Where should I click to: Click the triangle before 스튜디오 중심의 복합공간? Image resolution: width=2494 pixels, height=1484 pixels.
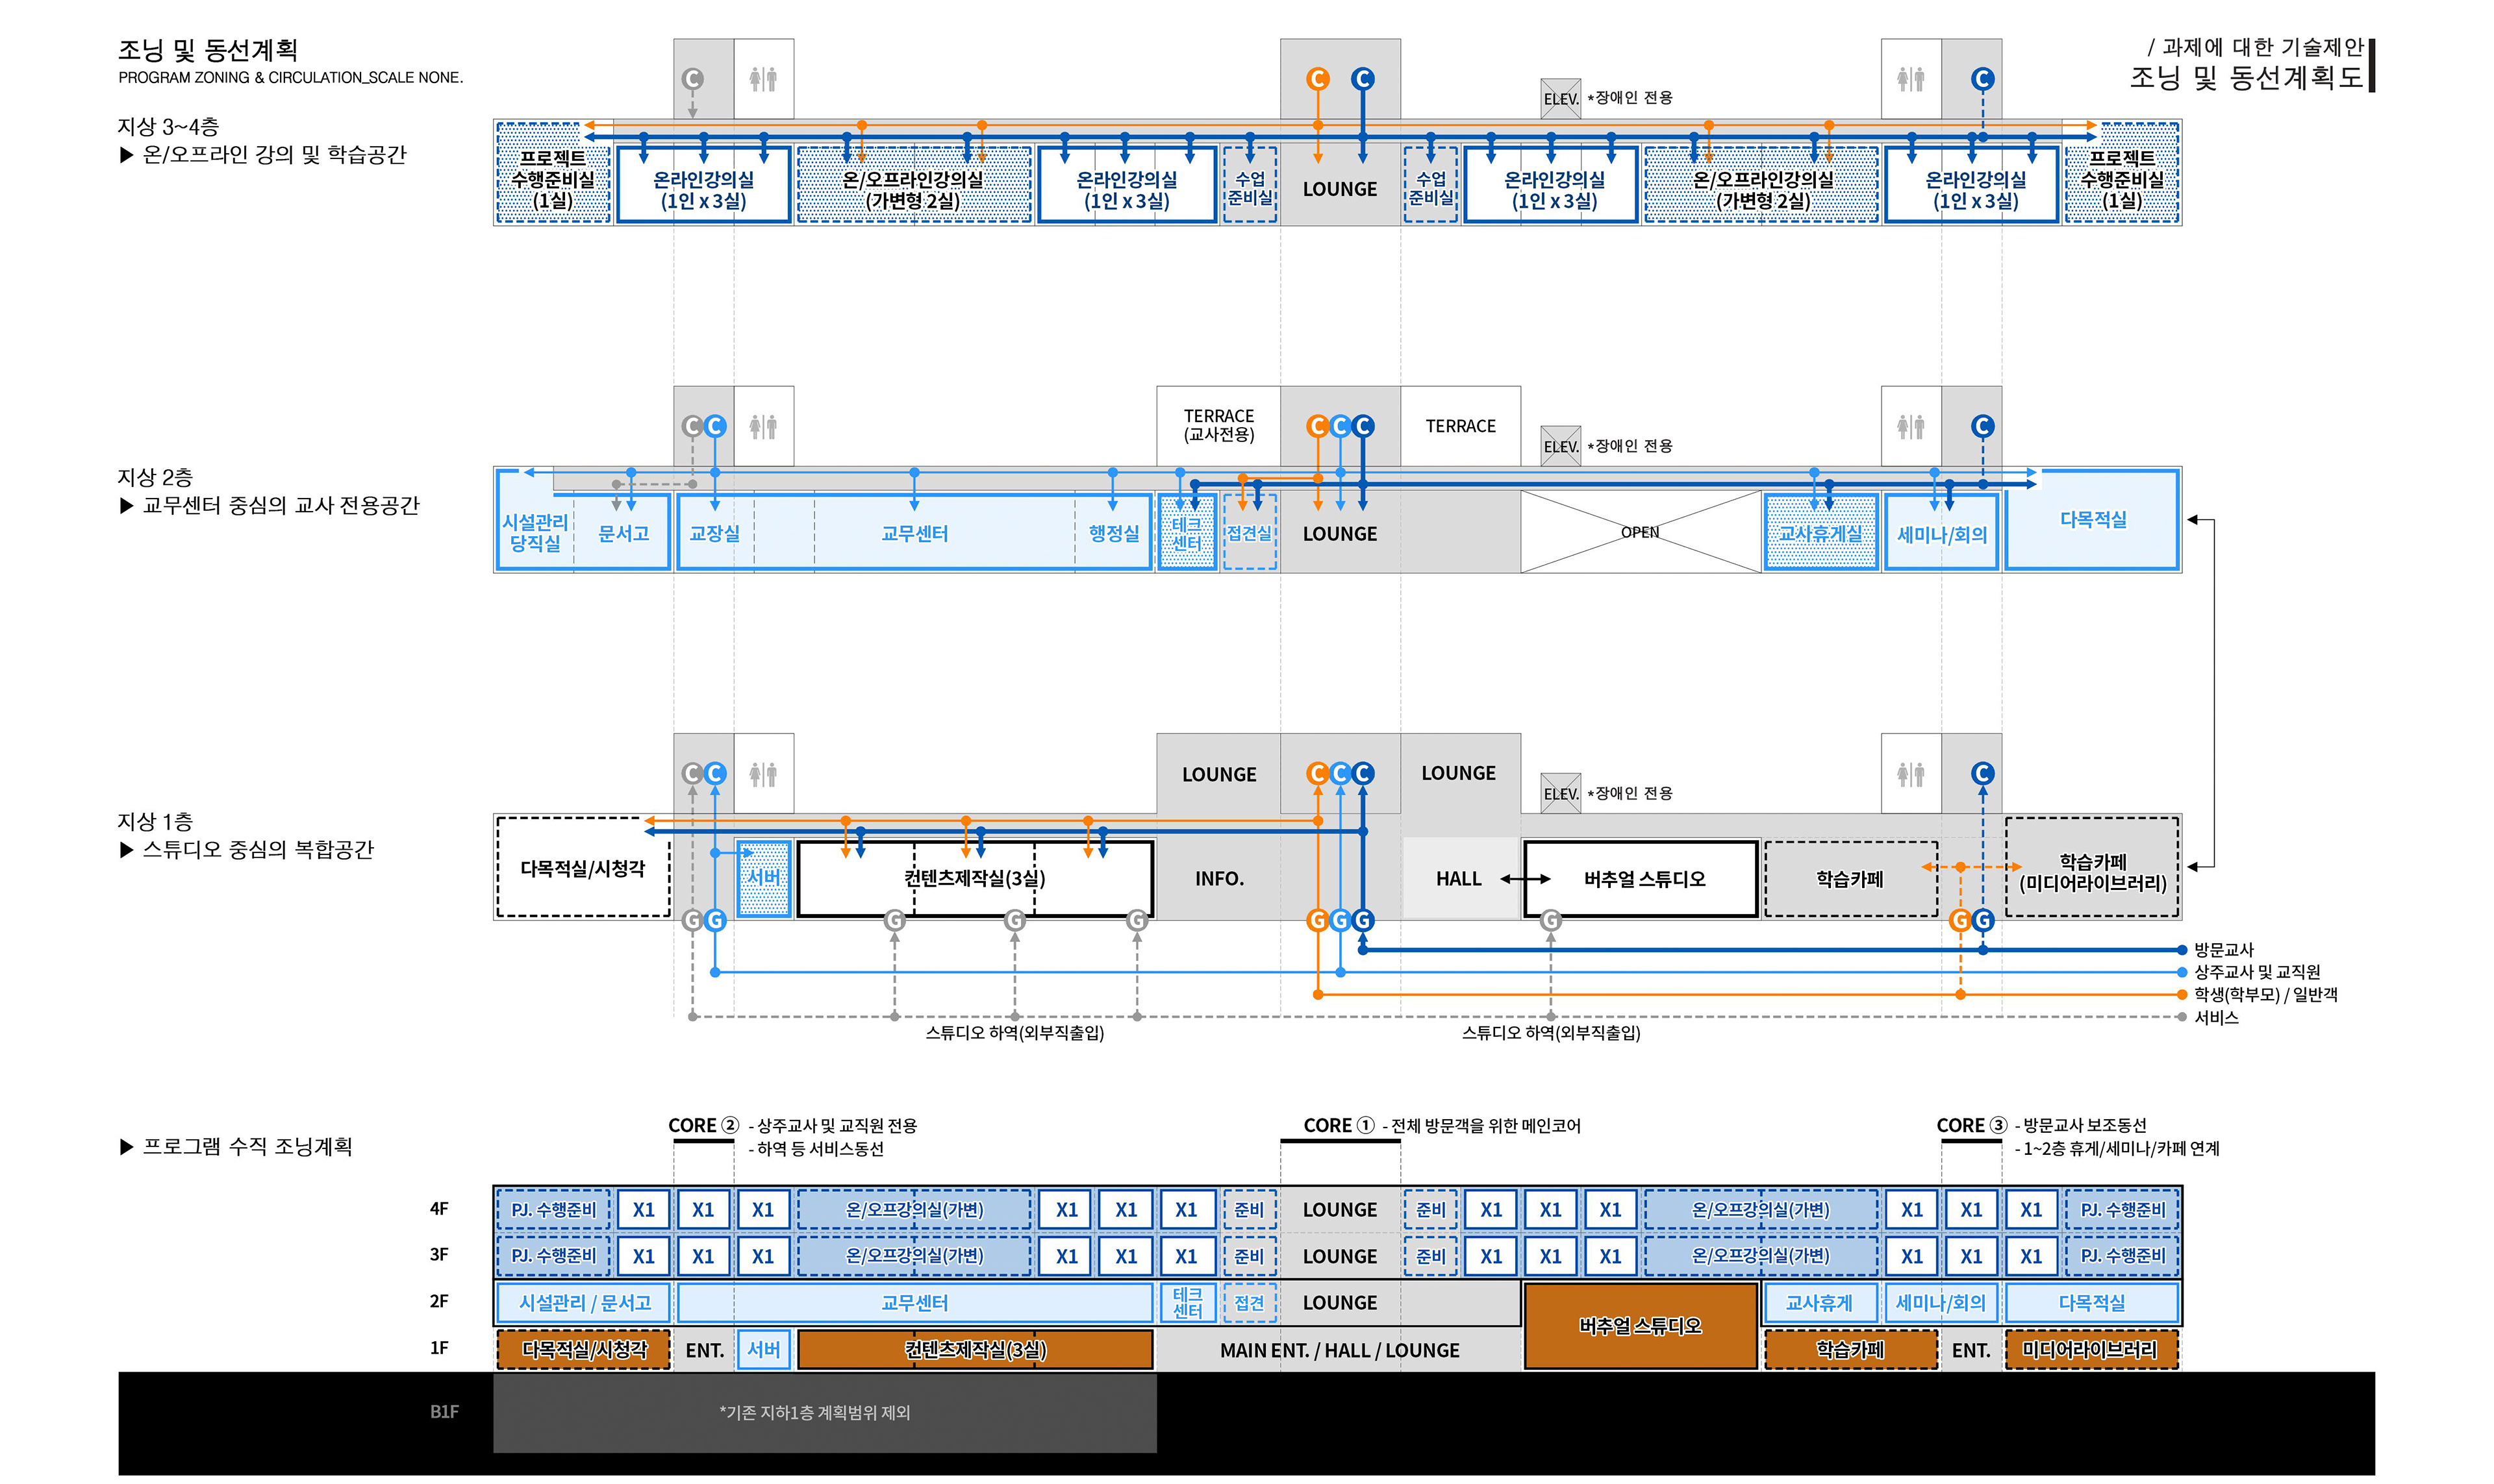point(126,850)
